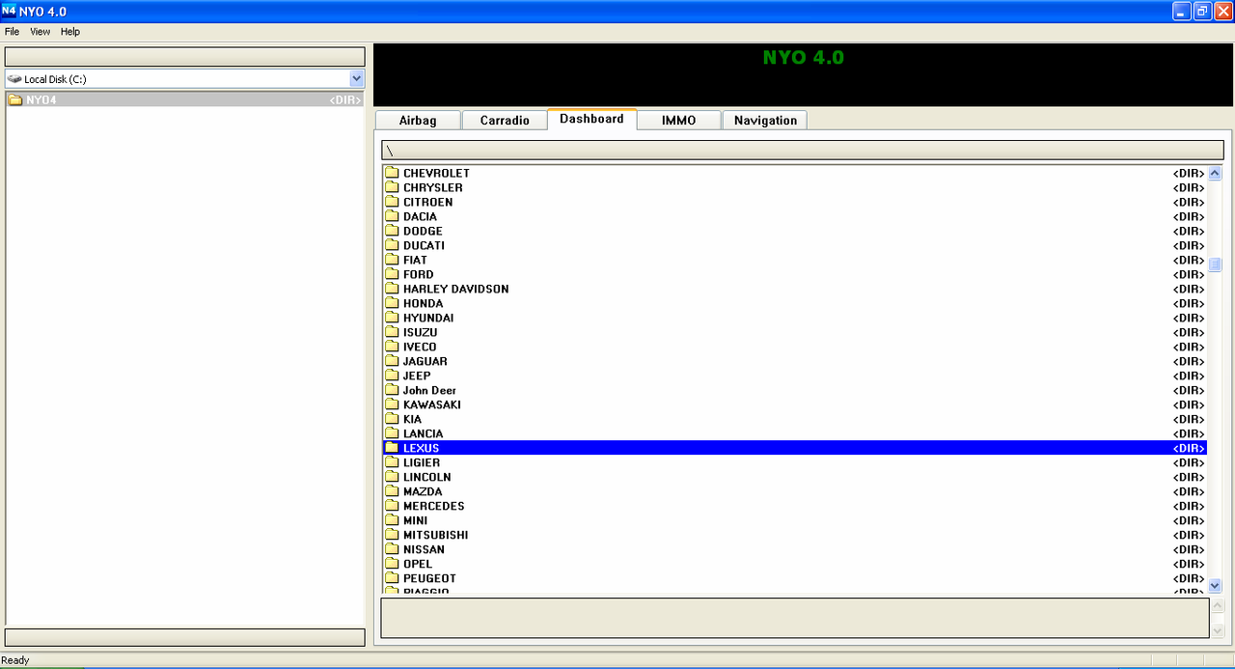The height and width of the screenshot is (669, 1235).
Task: Click the CITROEN folder icon
Action: [x=392, y=202]
